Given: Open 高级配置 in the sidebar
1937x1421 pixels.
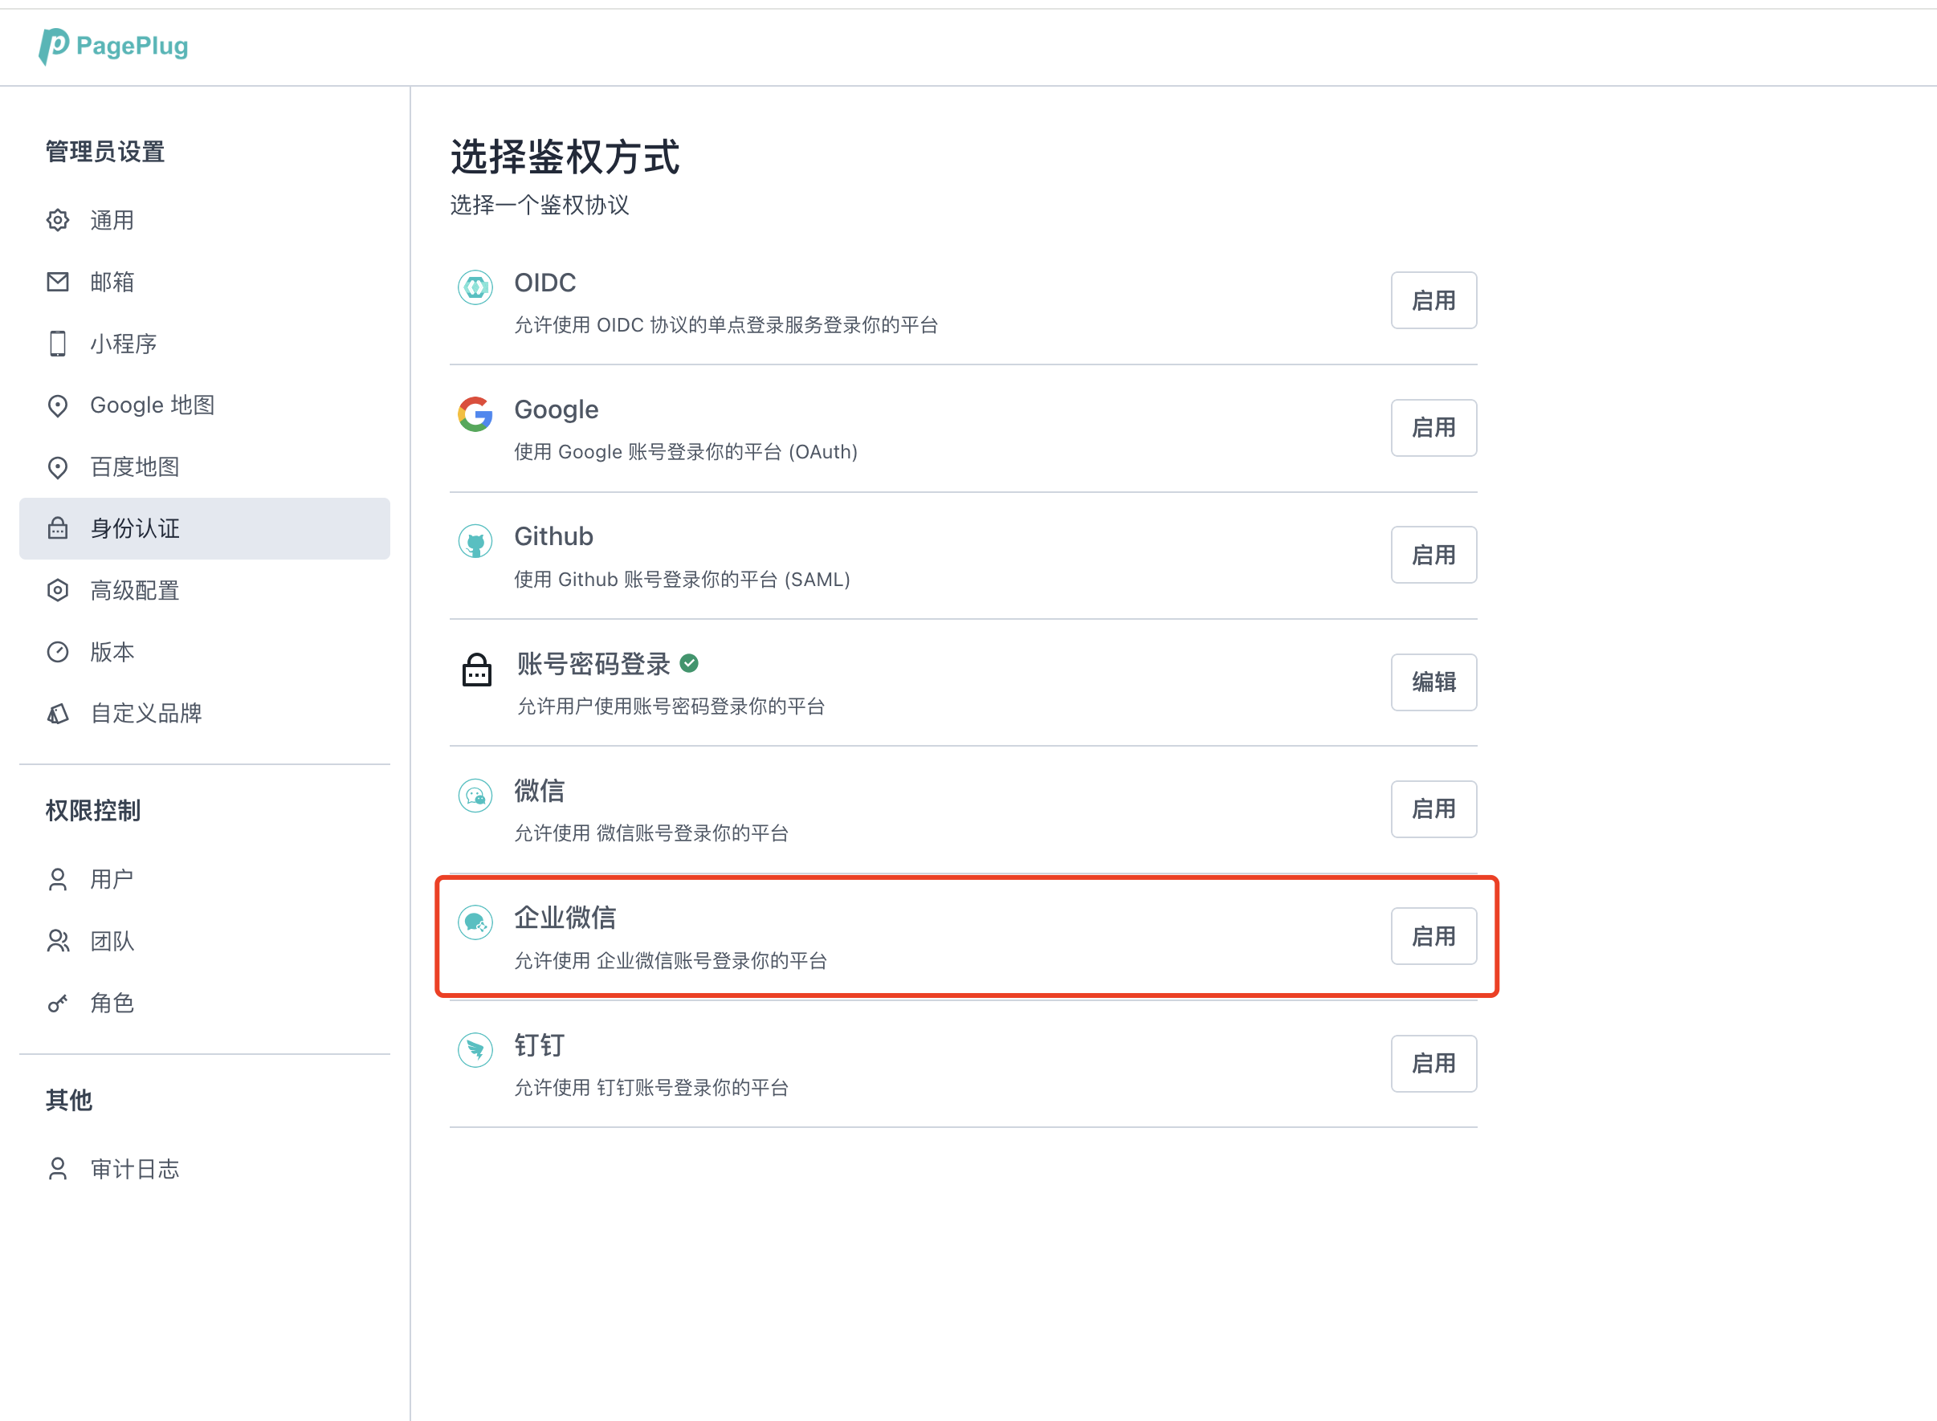Looking at the screenshot, I should coord(205,590).
